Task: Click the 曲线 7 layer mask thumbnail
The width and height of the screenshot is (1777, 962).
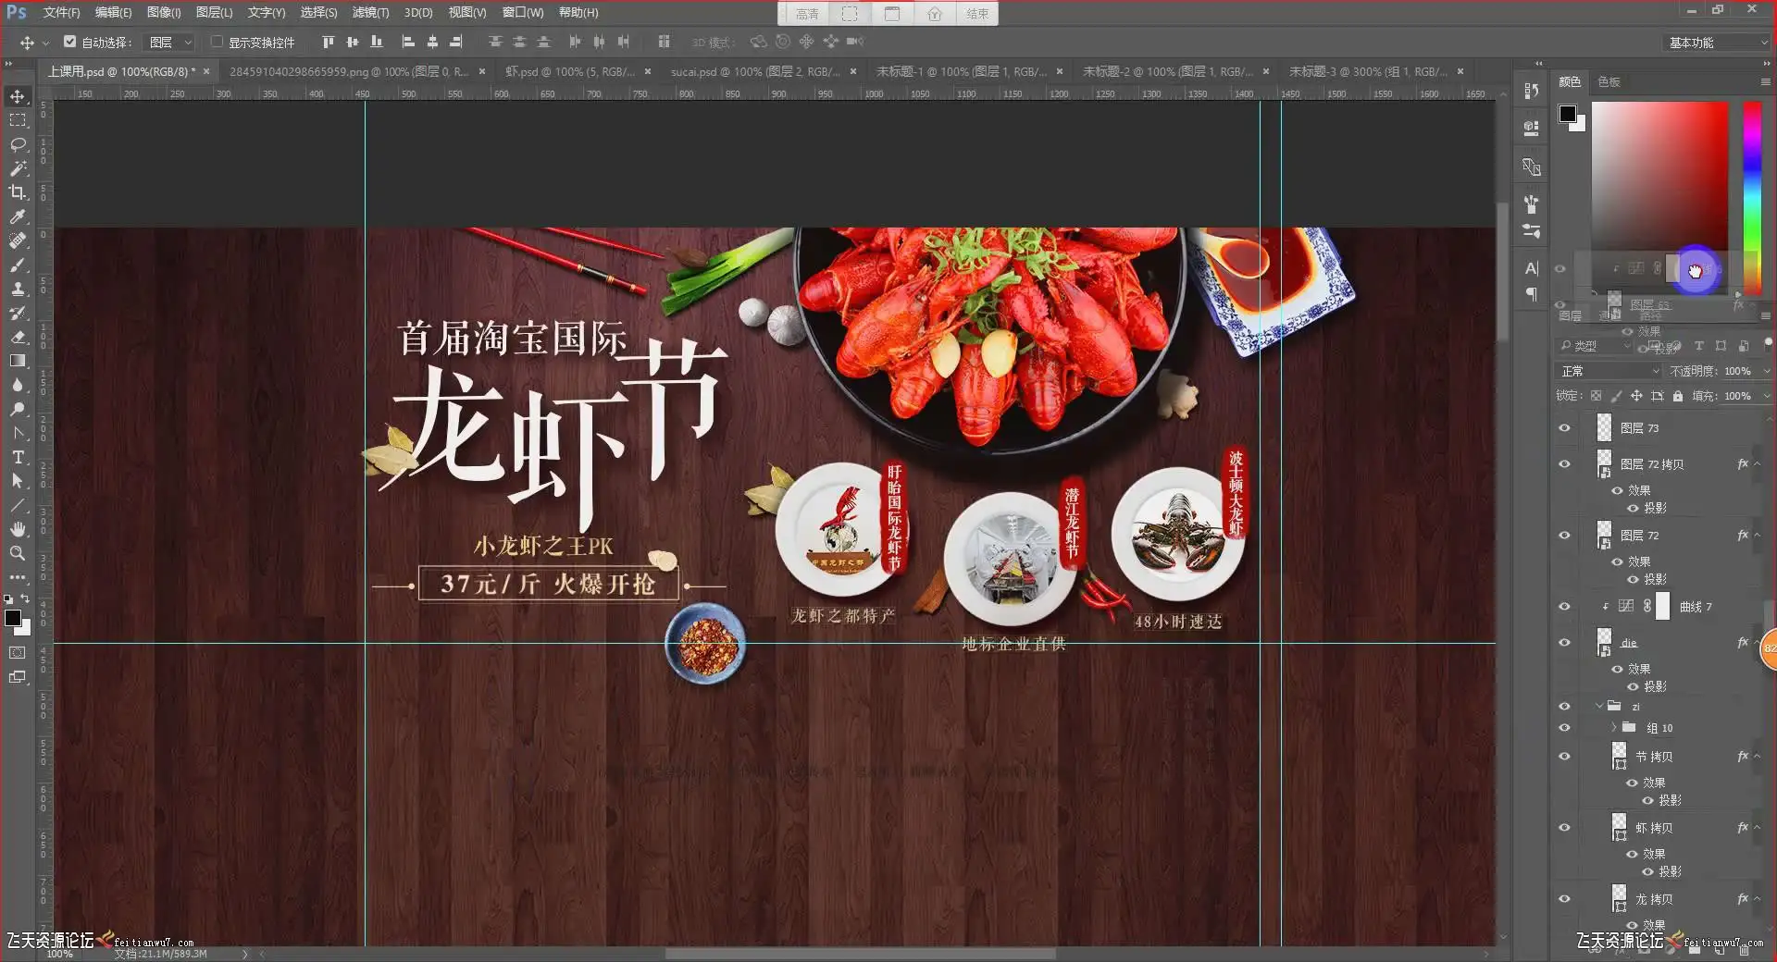Action: click(1663, 607)
